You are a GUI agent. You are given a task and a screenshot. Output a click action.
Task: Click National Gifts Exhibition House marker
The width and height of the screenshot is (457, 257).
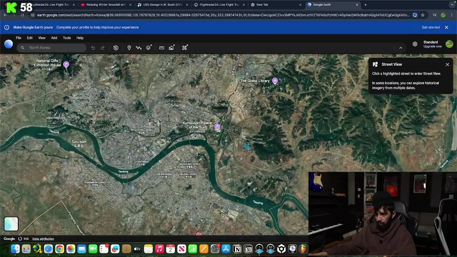pos(66,64)
